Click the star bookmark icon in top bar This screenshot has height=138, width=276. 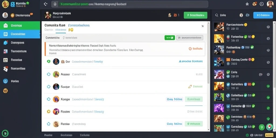[x=247, y=4]
